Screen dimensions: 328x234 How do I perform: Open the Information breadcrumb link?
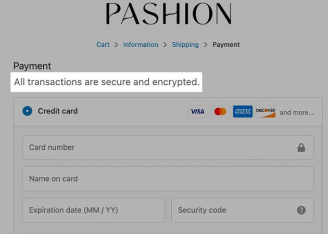(x=141, y=45)
